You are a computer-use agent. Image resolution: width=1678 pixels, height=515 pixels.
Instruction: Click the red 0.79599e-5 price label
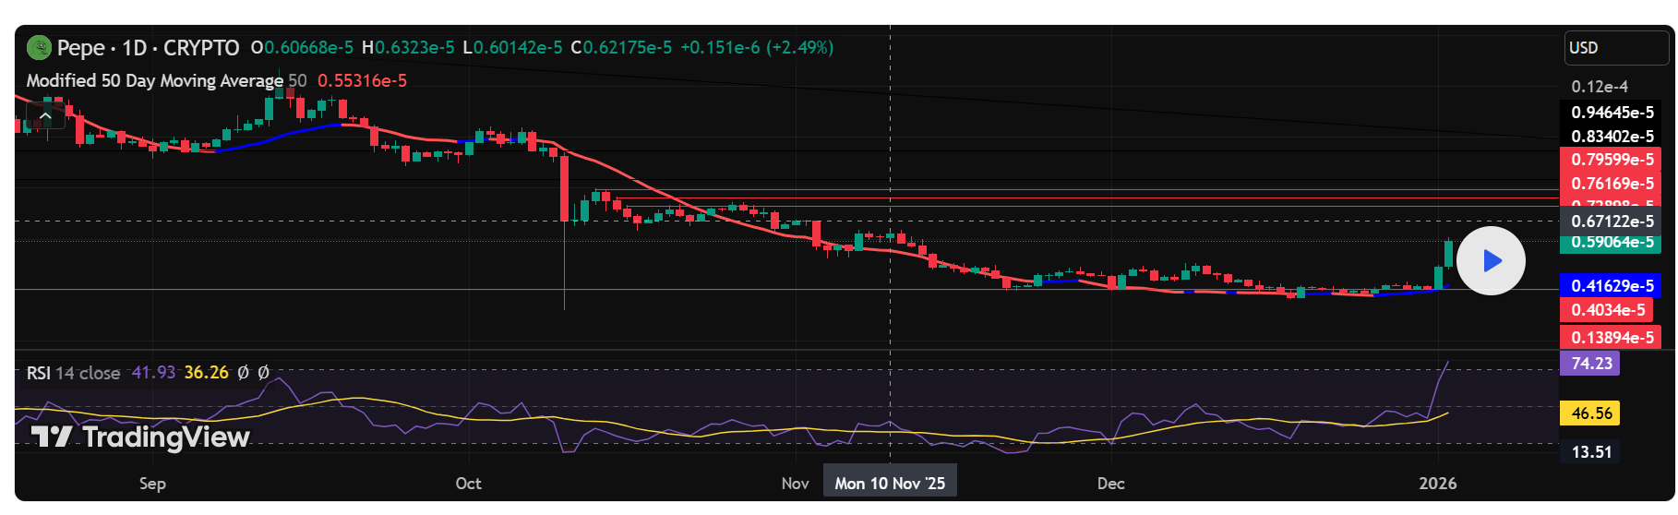(1612, 160)
